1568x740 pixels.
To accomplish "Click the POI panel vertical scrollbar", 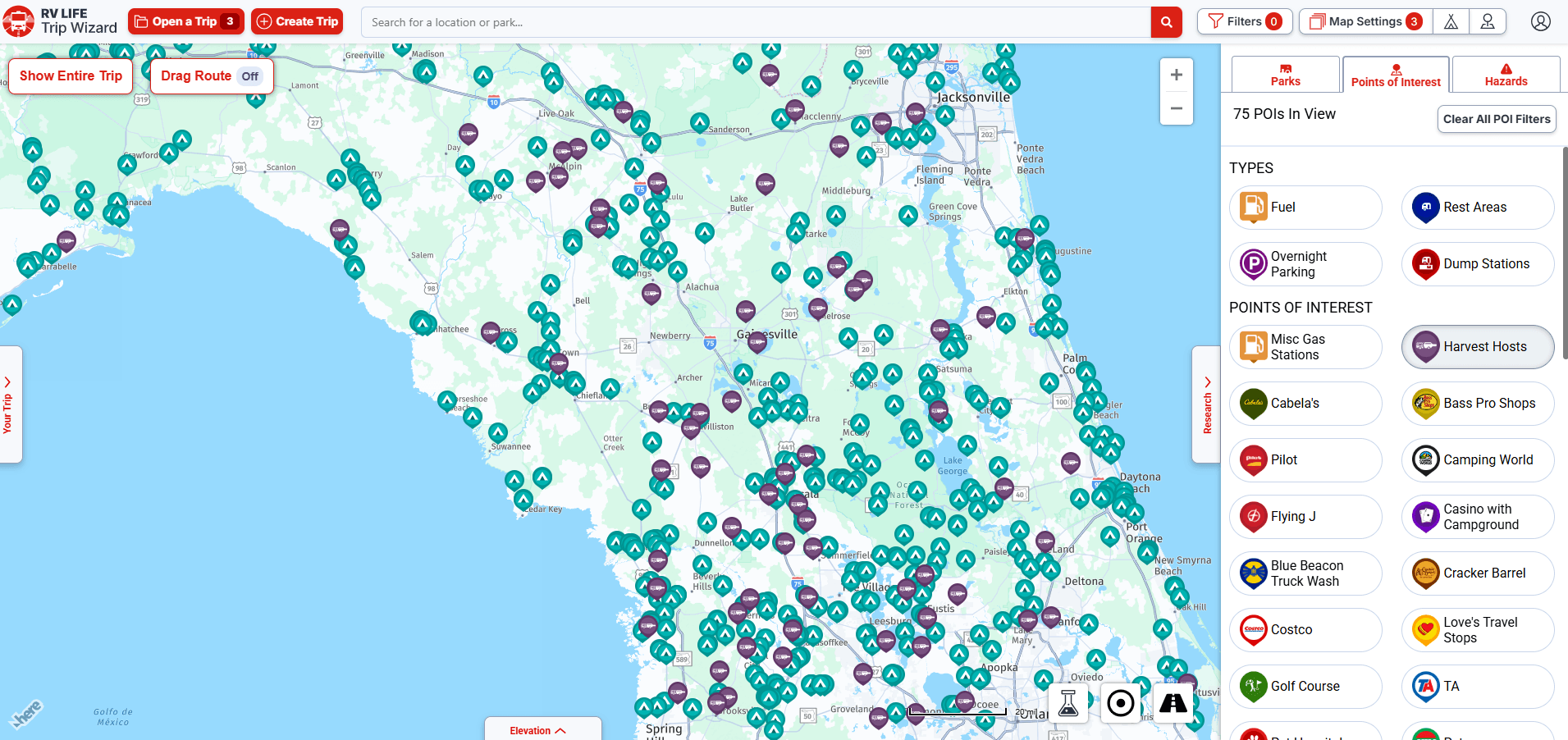I will tap(1564, 254).
